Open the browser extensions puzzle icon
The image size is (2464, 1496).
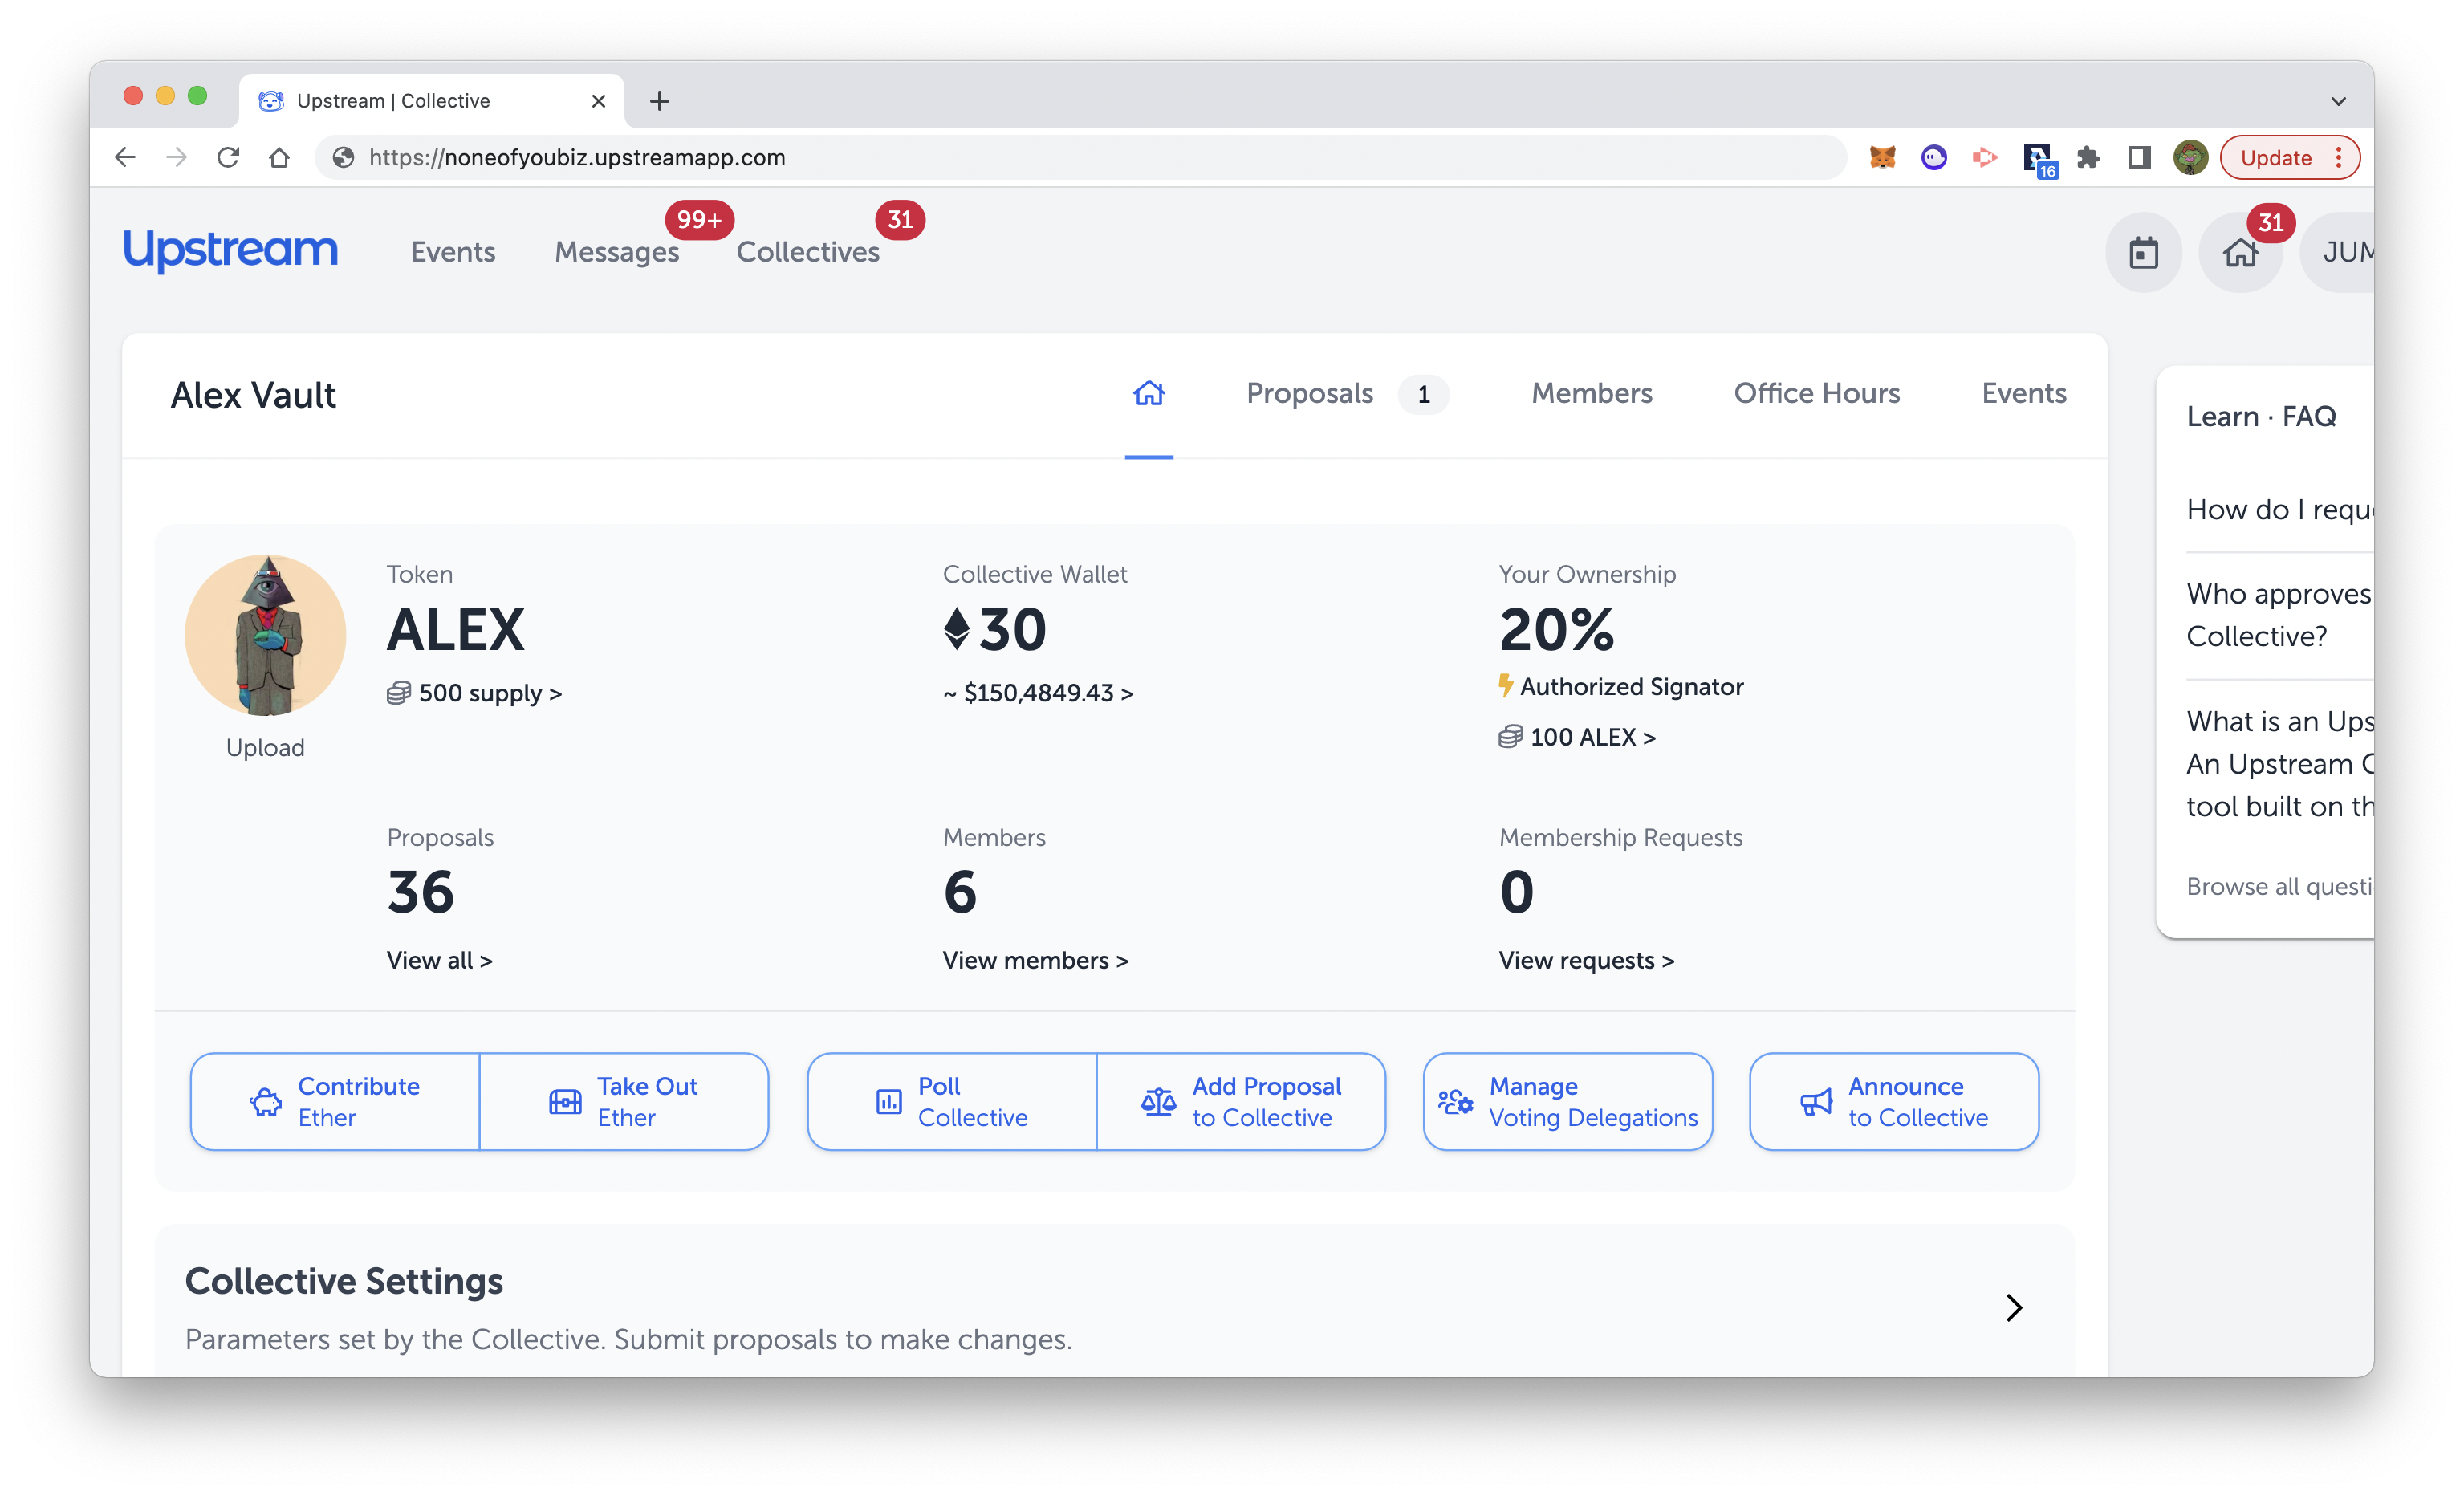coord(2088,157)
